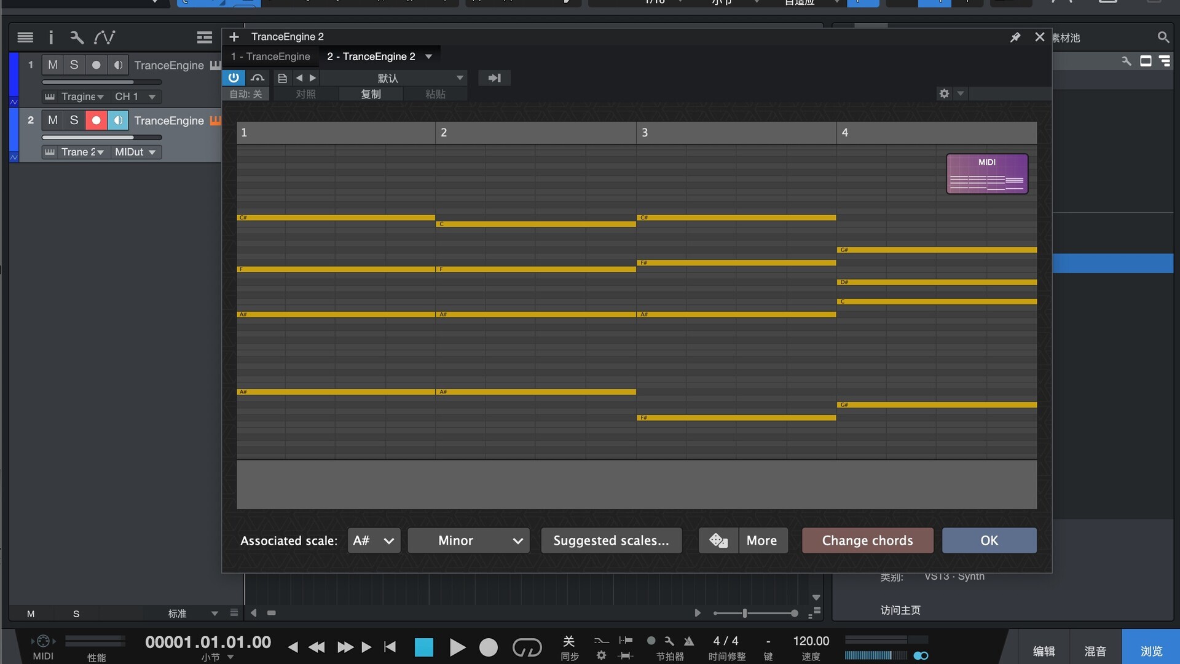This screenshot has height=664, width=1180.
Task: Click the purple MIDI drag thumbnail
Action: (x=987, y=174)
